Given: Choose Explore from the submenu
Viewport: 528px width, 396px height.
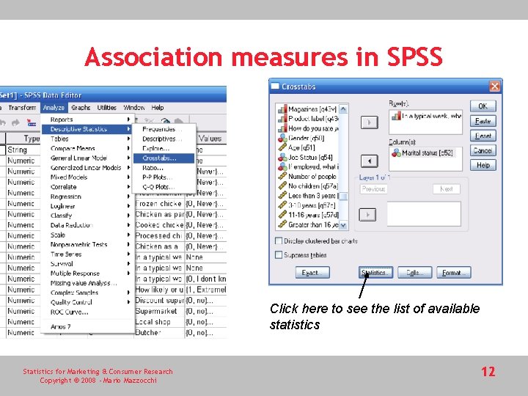Looking at the screenshot, I should [x=164, y=148].
